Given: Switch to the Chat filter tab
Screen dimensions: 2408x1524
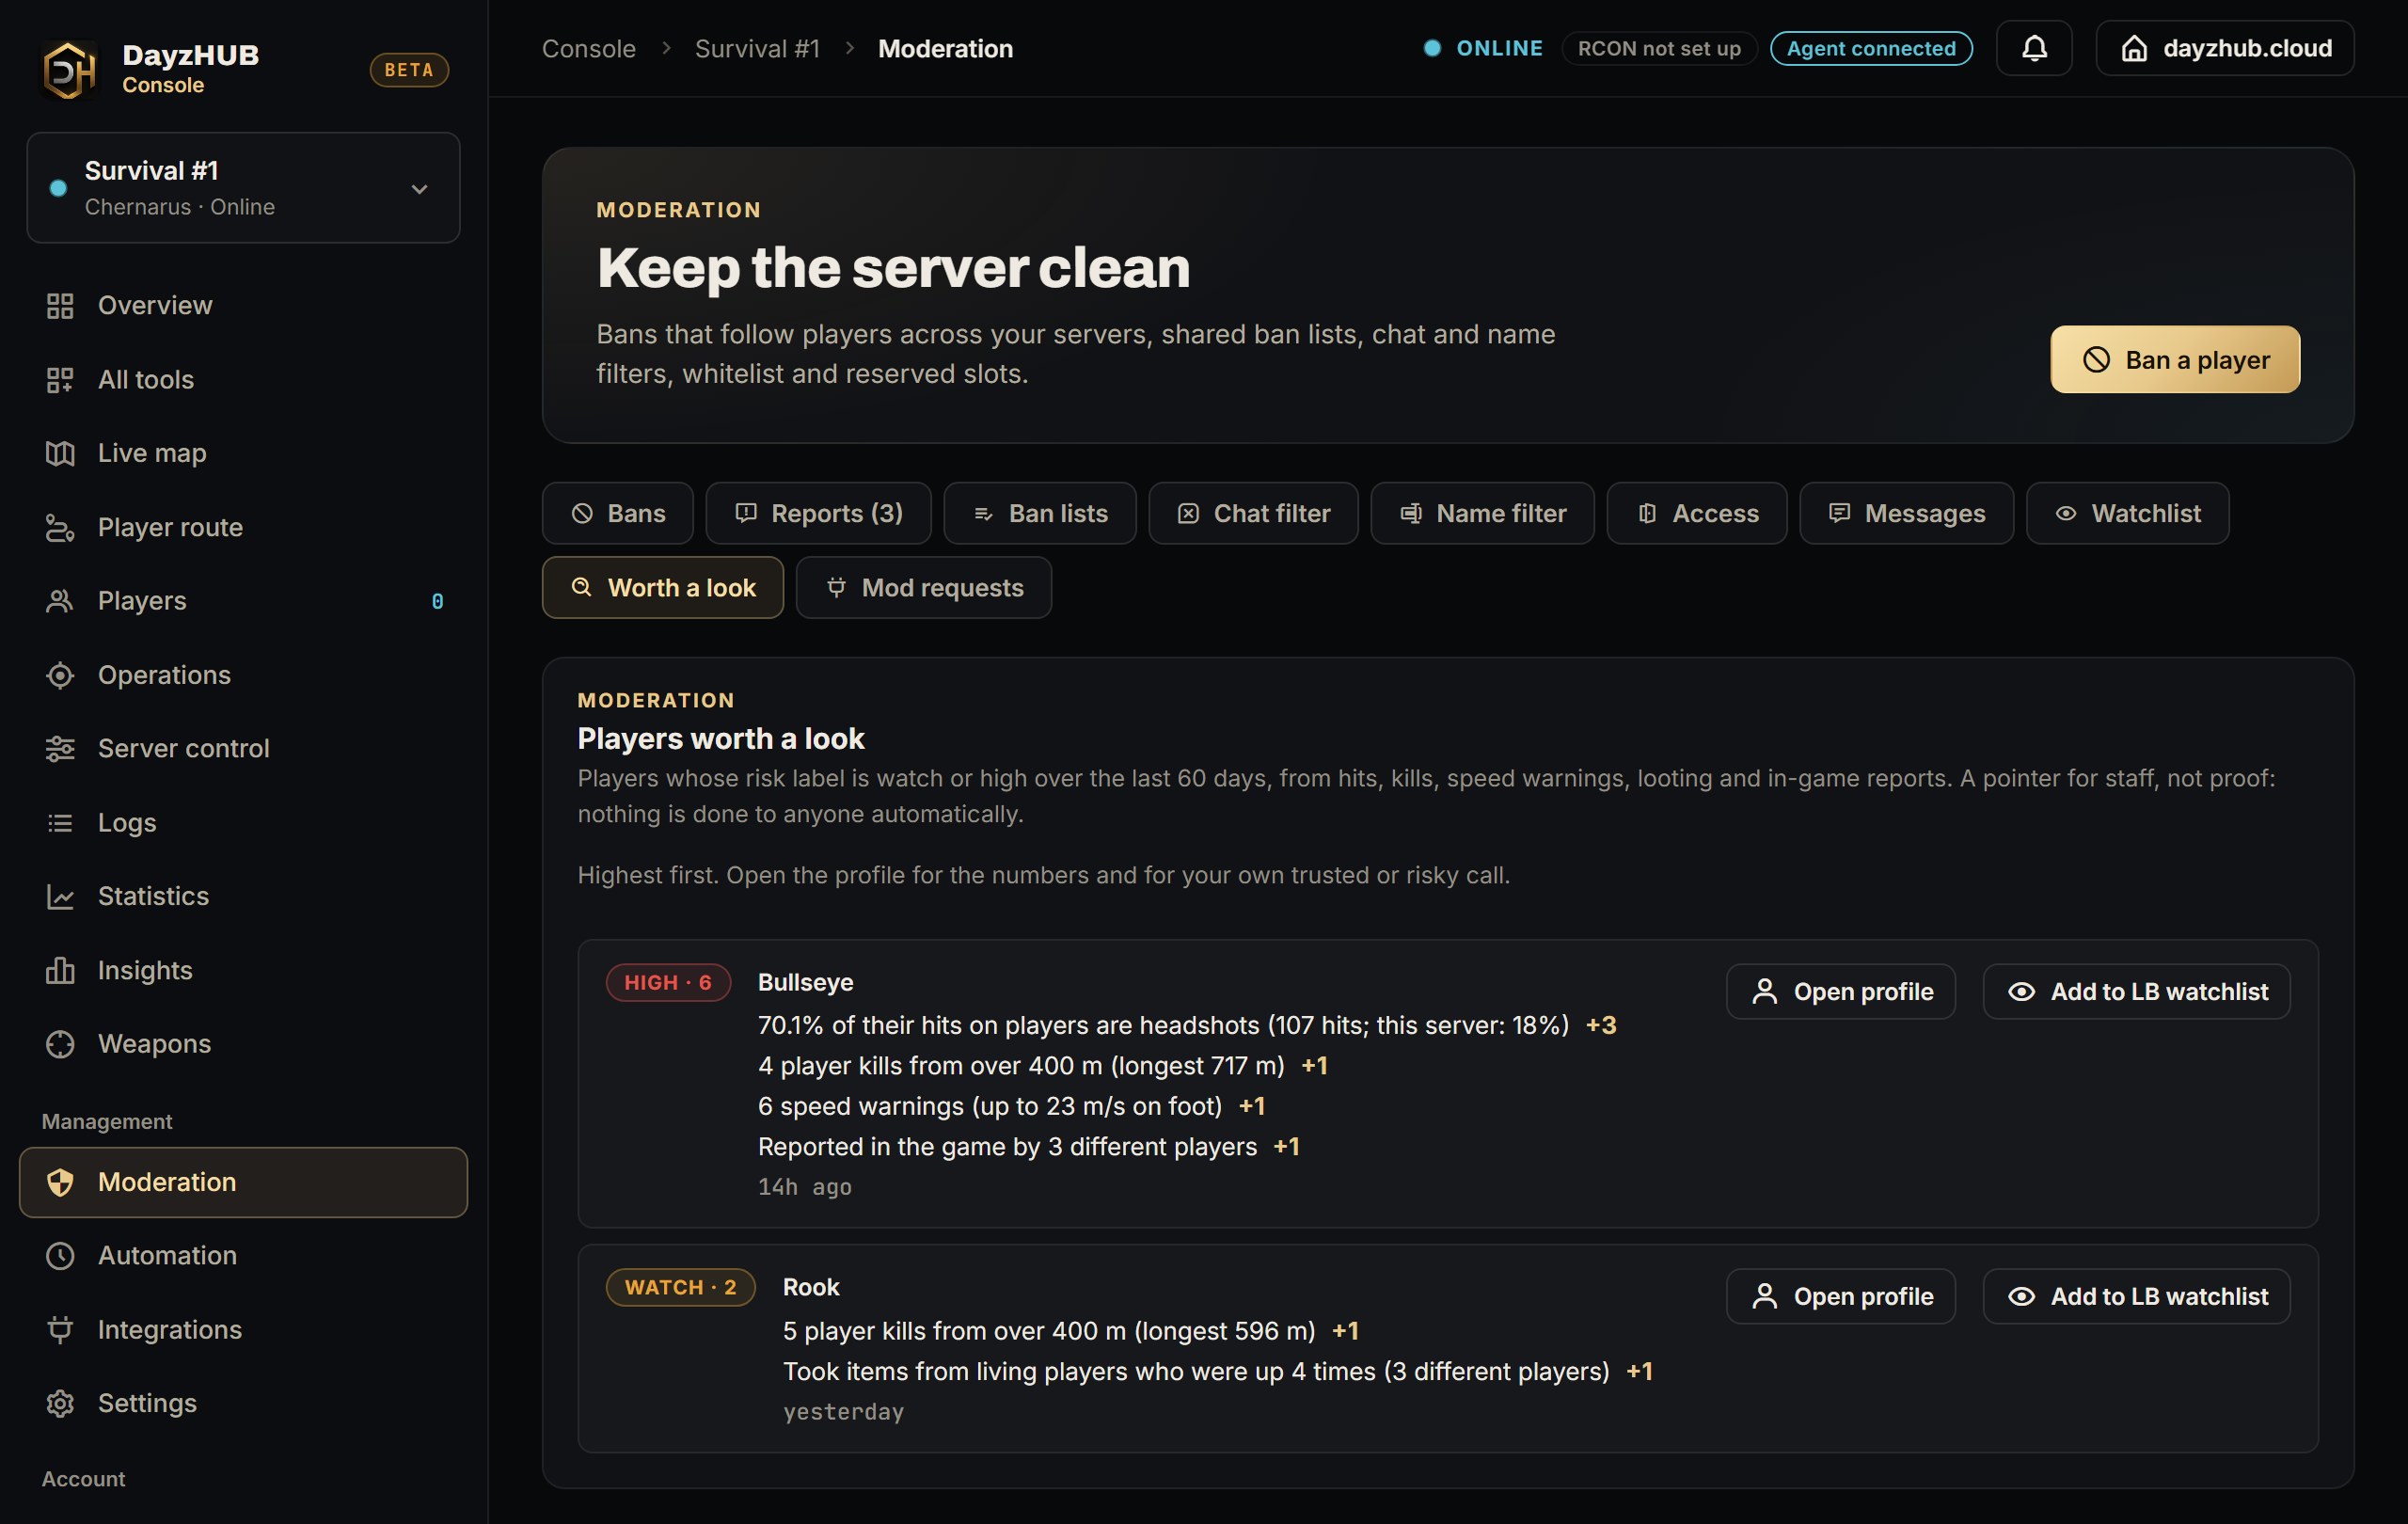Looking at the screenshot, I should (x=1253, y=513).
